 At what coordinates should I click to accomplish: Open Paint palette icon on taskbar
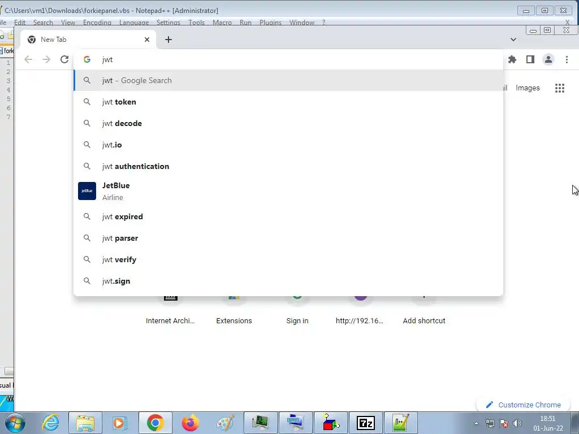coord(225,423)
